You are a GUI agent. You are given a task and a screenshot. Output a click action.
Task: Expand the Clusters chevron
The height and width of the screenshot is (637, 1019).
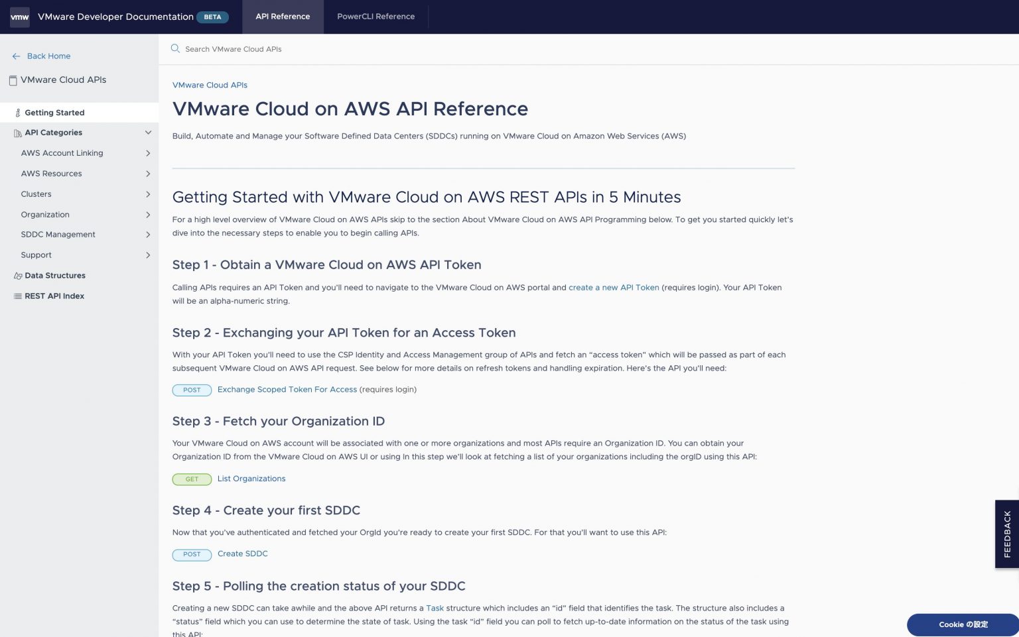pos(148,194)
